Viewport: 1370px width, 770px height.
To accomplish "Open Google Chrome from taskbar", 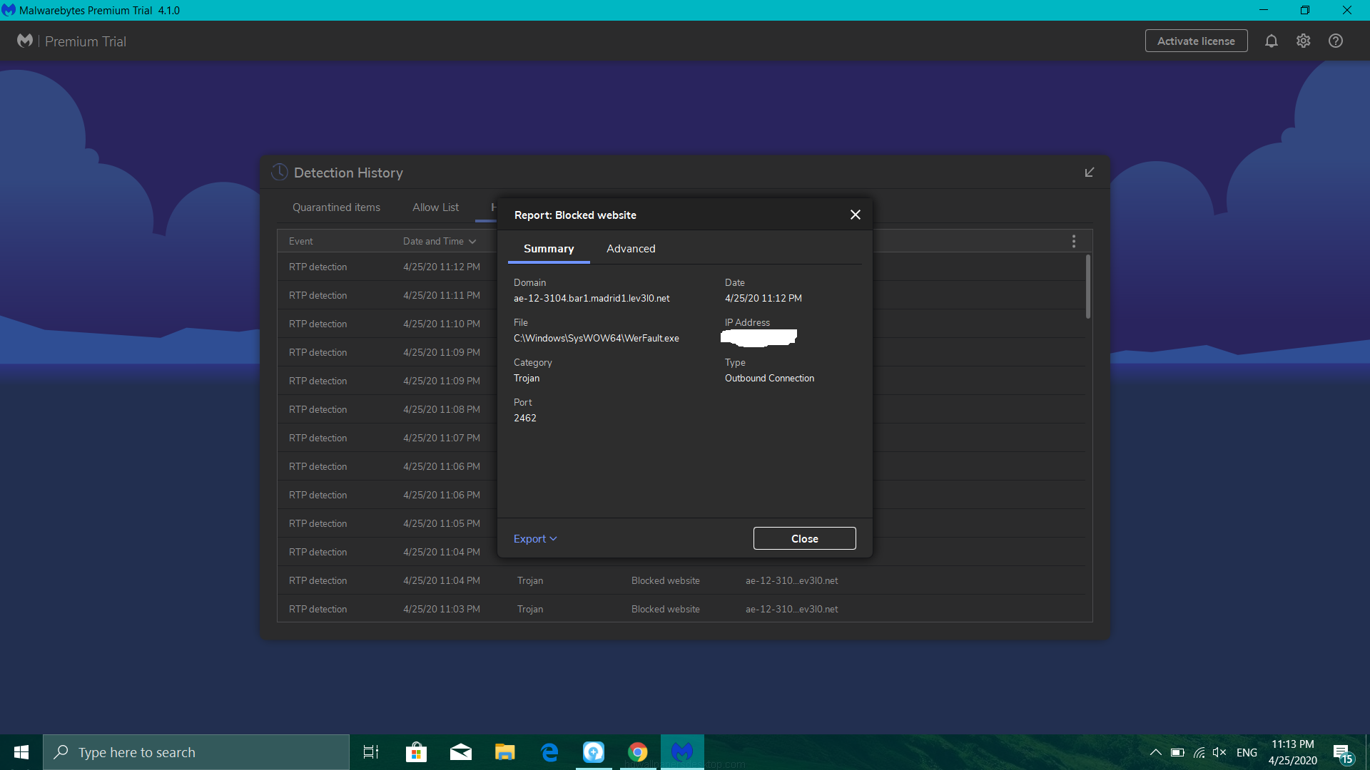I will [638, 752].
